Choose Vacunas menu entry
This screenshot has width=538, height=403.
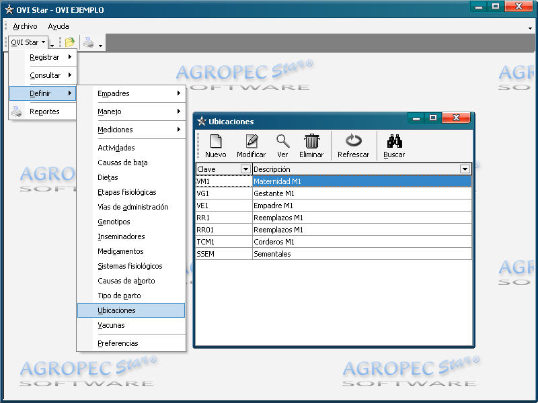(130, 325)
